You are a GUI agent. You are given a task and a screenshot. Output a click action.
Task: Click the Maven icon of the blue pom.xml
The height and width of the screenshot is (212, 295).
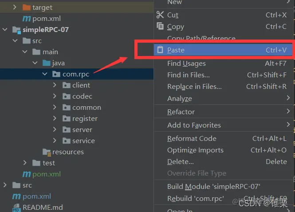[16, 196]
